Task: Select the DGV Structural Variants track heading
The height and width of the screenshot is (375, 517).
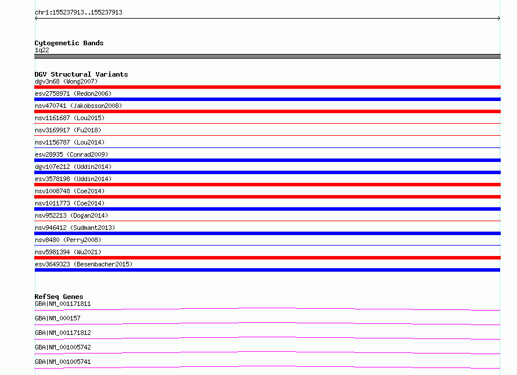Action: (81, 74)
